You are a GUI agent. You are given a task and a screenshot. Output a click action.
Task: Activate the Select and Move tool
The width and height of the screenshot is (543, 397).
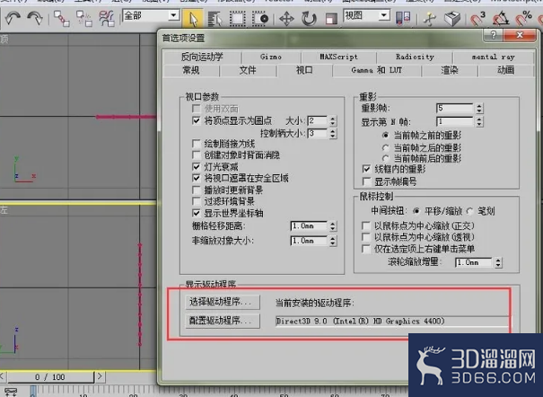tap(286, 19)
